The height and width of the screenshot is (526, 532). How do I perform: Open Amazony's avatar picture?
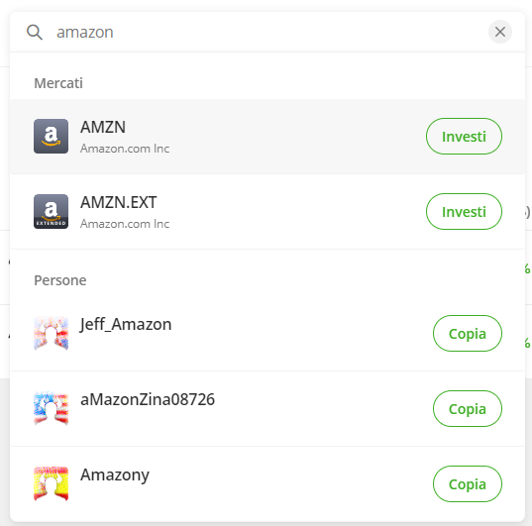point(51,483)
